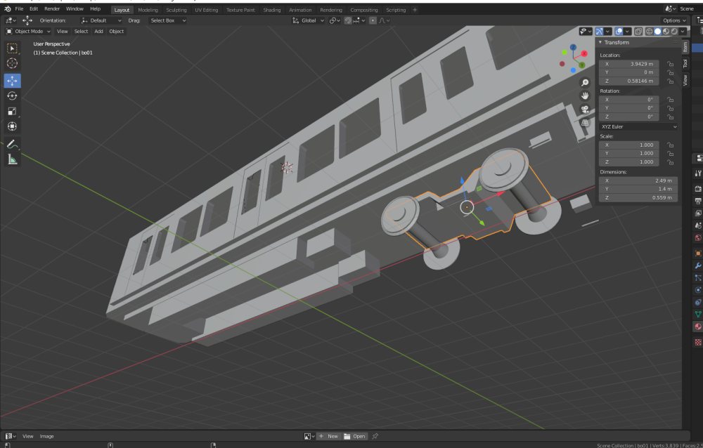Select the Rotate tool in the toolbar
703x448 pixels.
pyautogui.click(x=12, y=95)
